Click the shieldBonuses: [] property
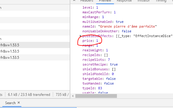Viewport: 173px width, 108px height. (x=99, y=69)
